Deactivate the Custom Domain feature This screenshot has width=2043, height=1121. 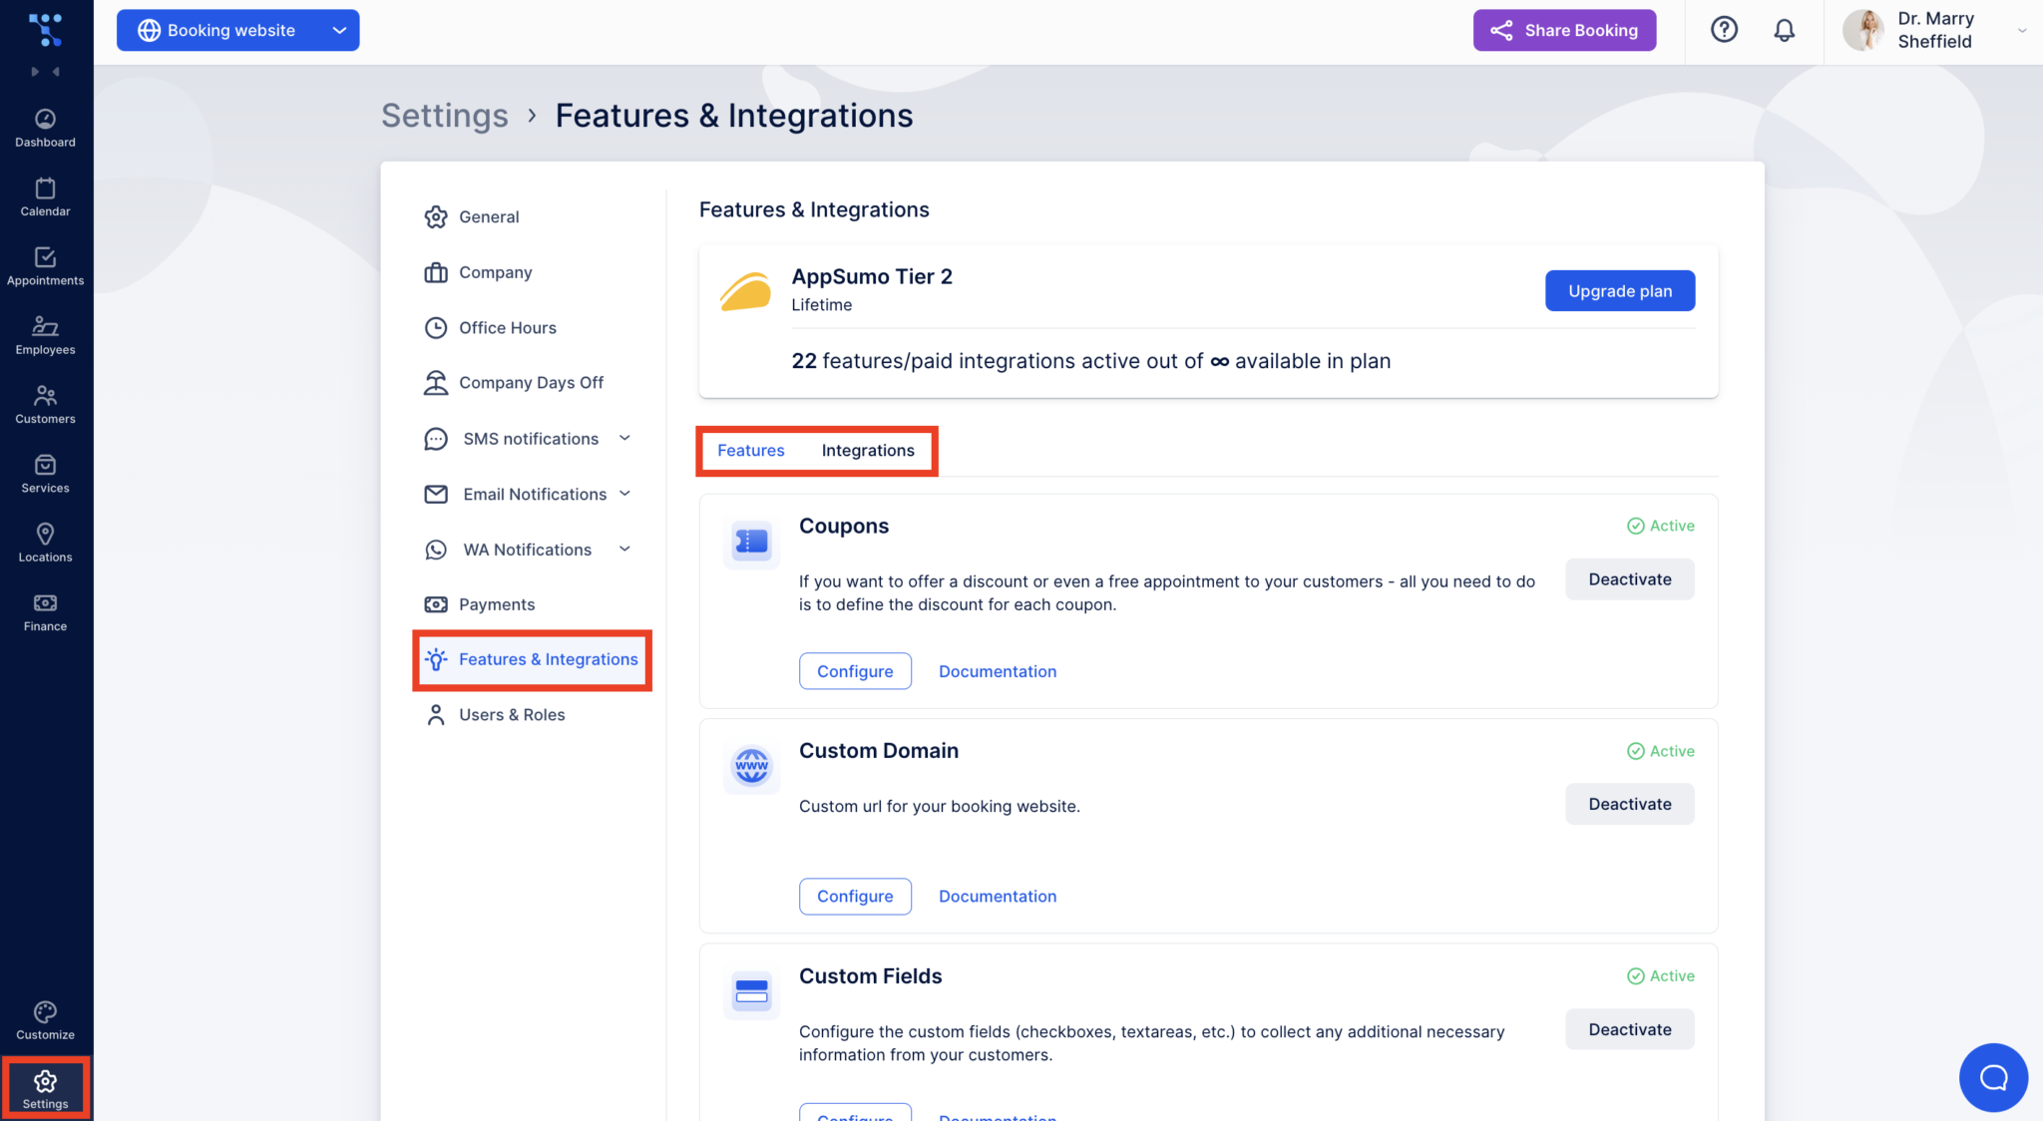coord(1628,804)
